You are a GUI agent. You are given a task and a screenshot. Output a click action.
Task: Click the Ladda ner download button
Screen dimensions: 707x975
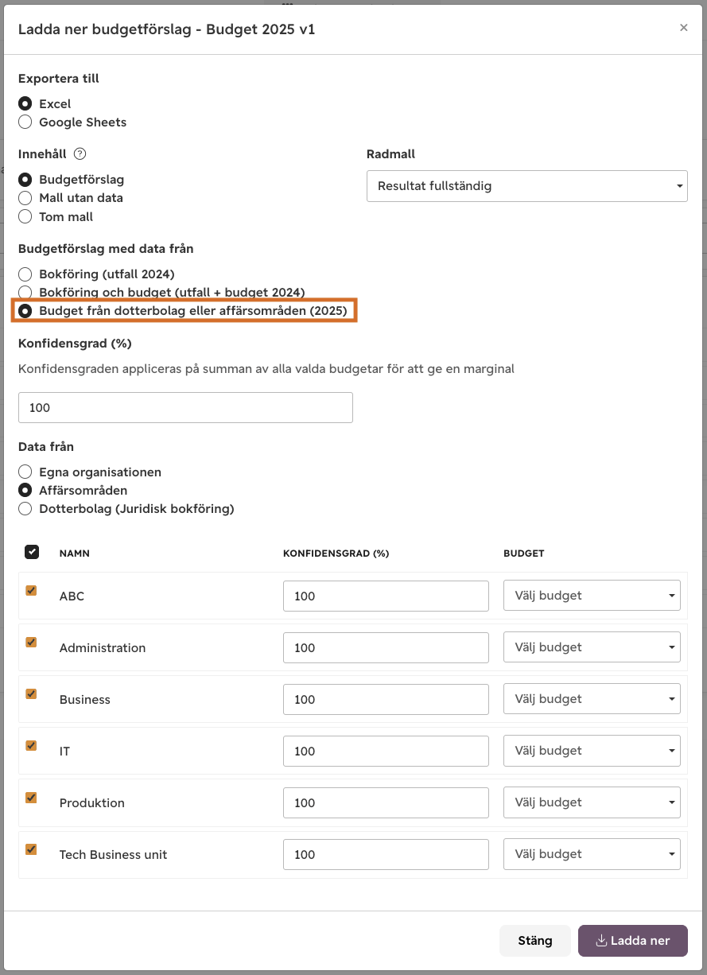pos(633,941)
